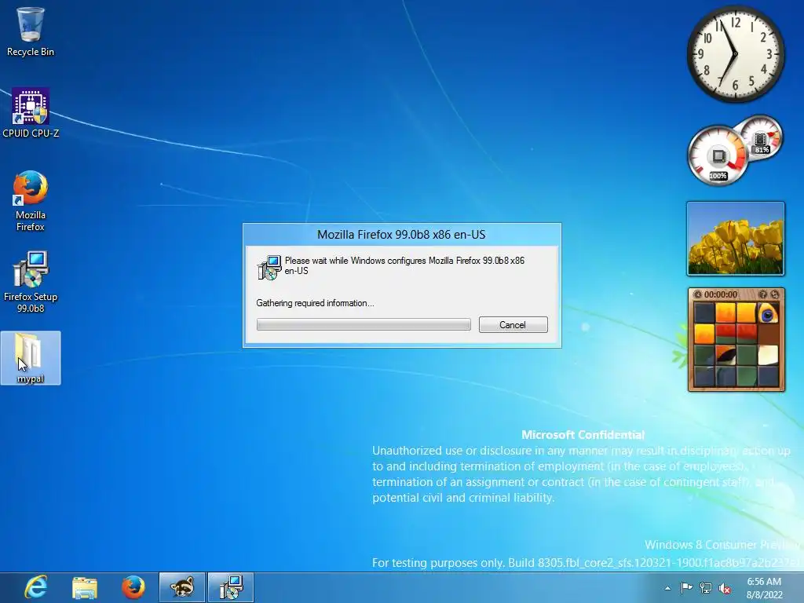Screen dimensions: 804x603
Task: Select the Mozilla Firefox desktop shortcut
Action: click(31, 201)
